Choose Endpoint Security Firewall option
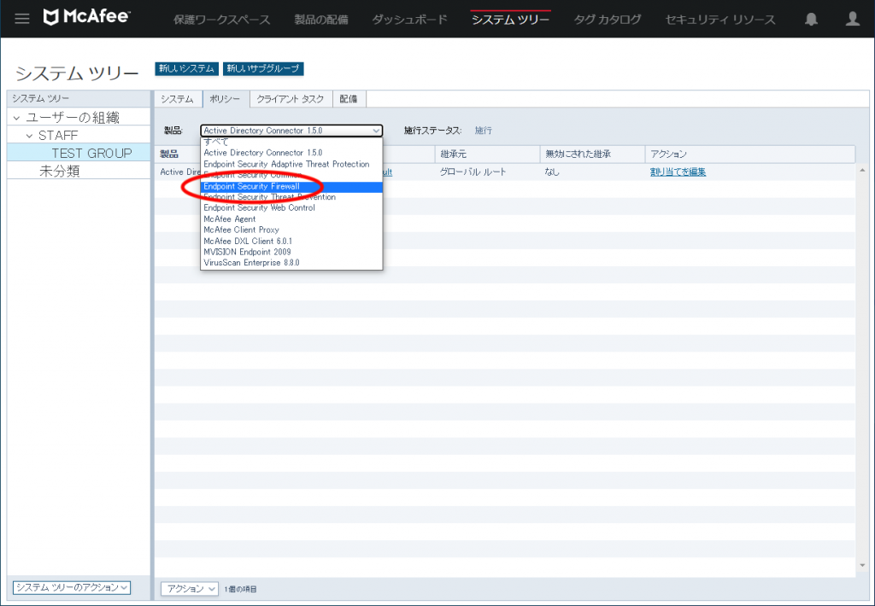Screen dimensions: 875x606 point(291,186)
